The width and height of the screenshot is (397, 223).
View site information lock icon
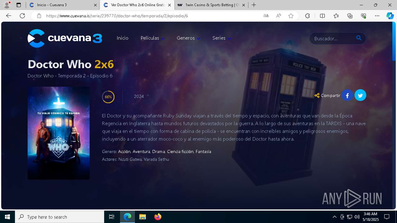39,16
